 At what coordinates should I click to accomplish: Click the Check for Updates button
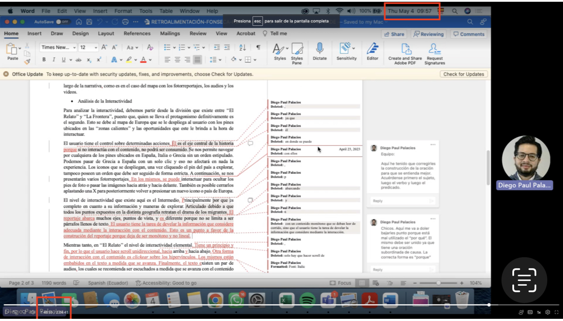(463, 74)
